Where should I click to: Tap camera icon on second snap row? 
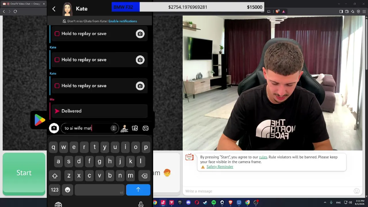pyautogui.click(x=140, y=60)
